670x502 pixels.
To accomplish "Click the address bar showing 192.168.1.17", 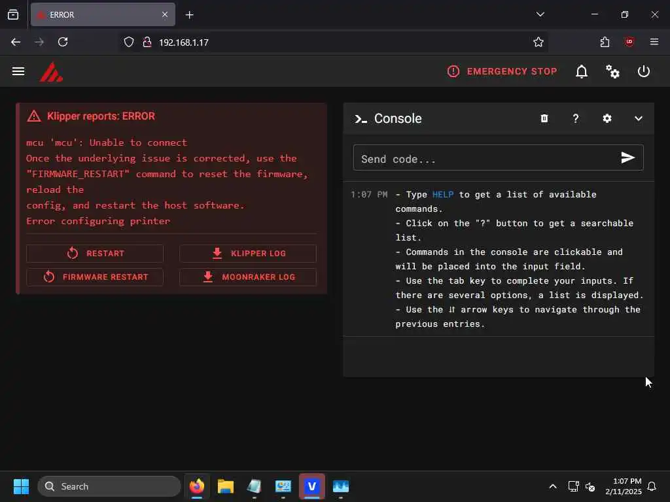I will coord(333,42).
